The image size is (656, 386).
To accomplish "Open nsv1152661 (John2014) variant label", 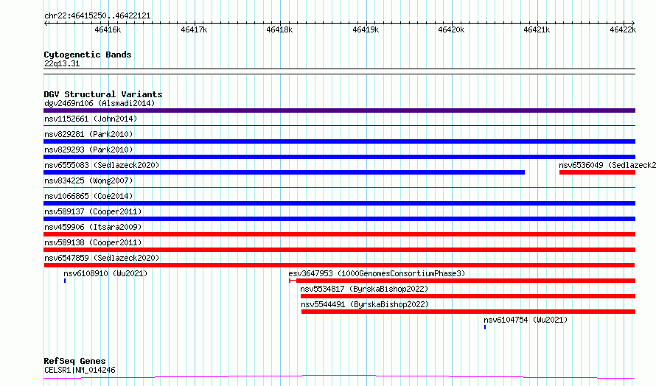I will (91, 119).
